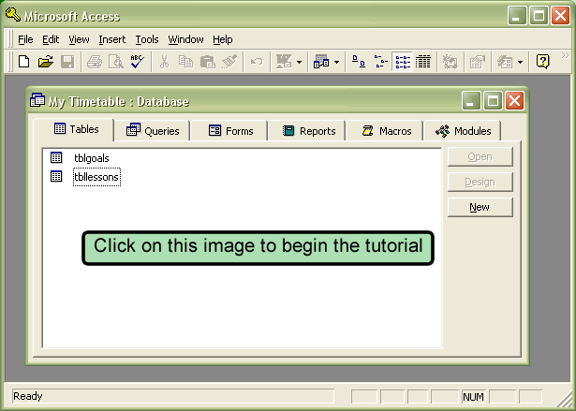The image size is (576, 411).
Task: Select the Tables tab
Action: tap(74, 129)
